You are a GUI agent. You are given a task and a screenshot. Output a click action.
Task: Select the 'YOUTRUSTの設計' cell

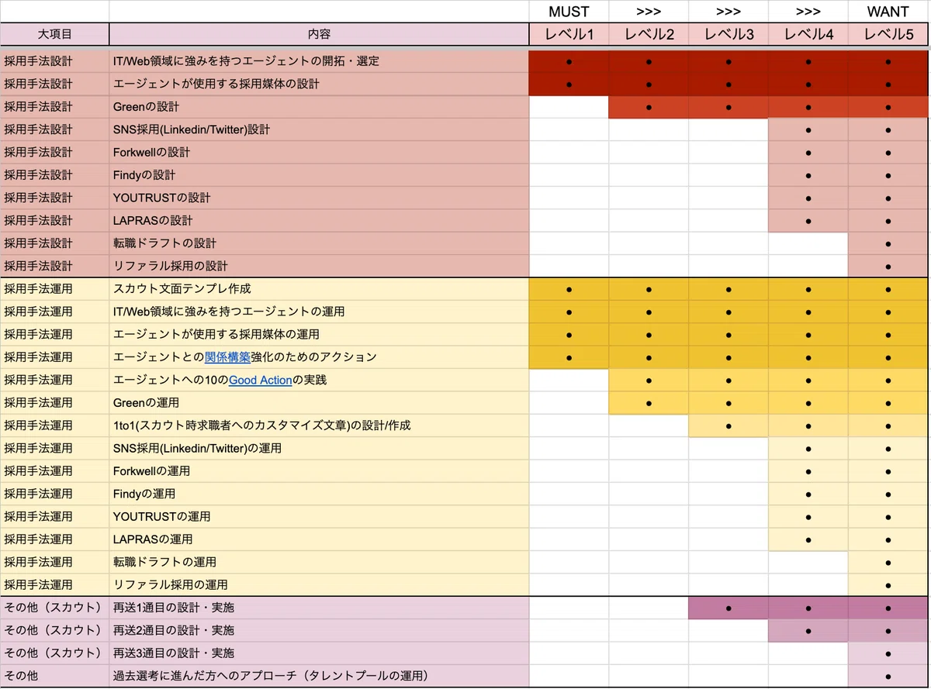coord(319,198)
